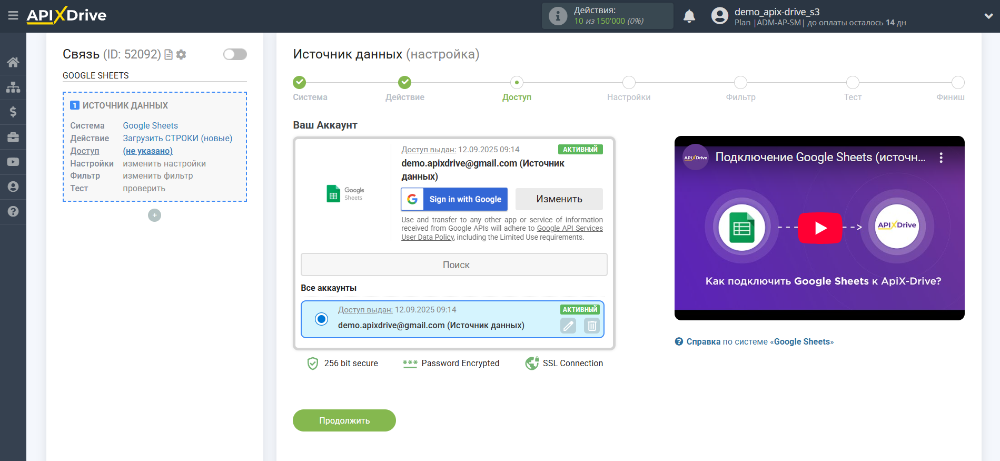Click the SSL Connection icon
The width and height of the screenshot is (1000, 461).
[532, 363]
